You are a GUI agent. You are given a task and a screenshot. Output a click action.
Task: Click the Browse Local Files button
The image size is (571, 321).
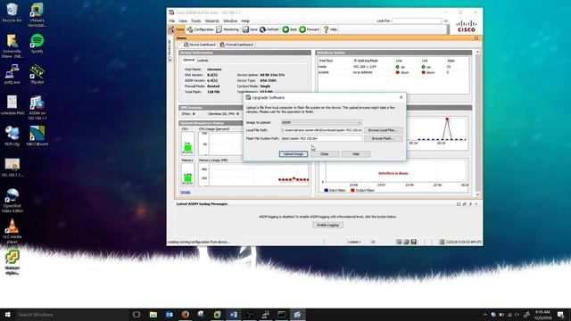(383, 130)
